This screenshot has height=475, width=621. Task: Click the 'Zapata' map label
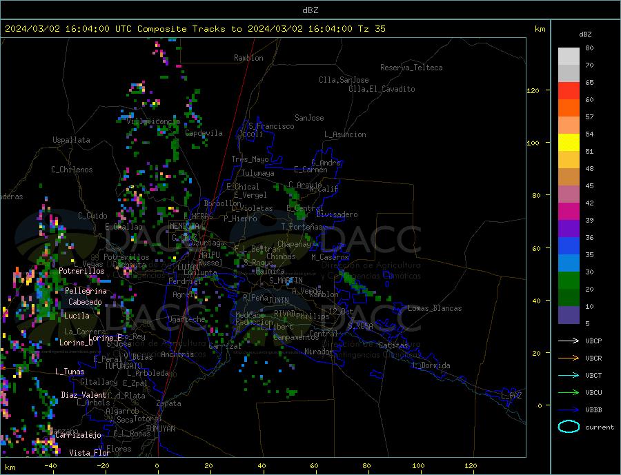[169, 403]
